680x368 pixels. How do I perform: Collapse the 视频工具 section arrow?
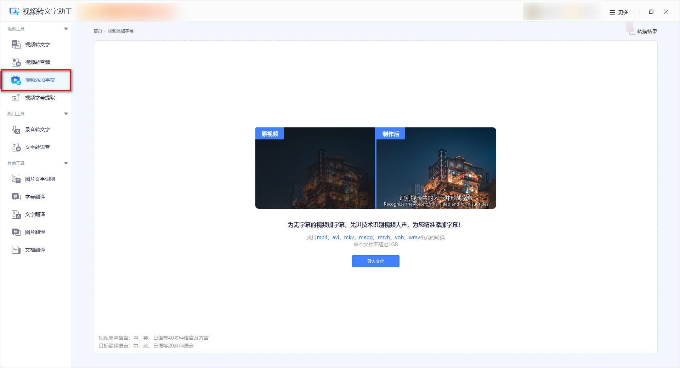[66, 29]
